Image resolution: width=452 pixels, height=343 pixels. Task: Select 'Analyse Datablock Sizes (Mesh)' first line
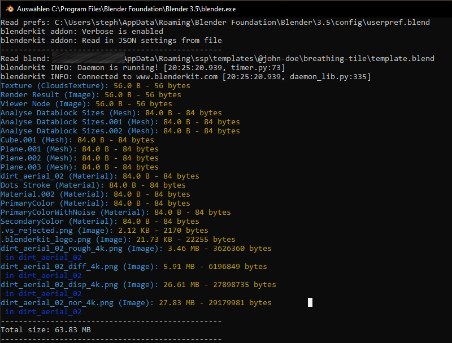[111, 112]
